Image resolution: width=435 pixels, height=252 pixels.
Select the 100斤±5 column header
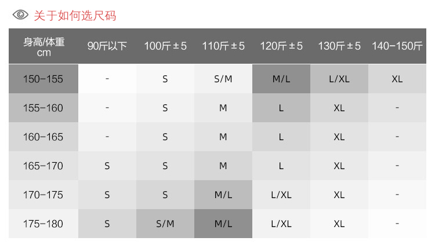coord(165,46)
